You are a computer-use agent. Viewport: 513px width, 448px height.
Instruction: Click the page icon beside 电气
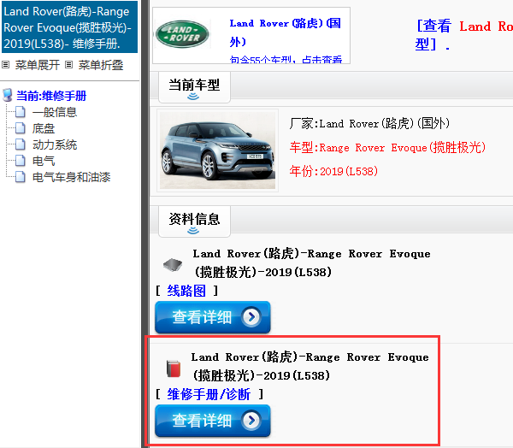pyautogui.click(x=21, y=161)
